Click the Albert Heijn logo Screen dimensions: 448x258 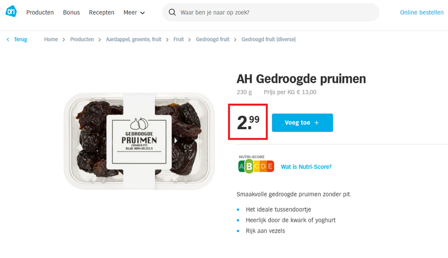pyautogui.click(x=11, y=11)
